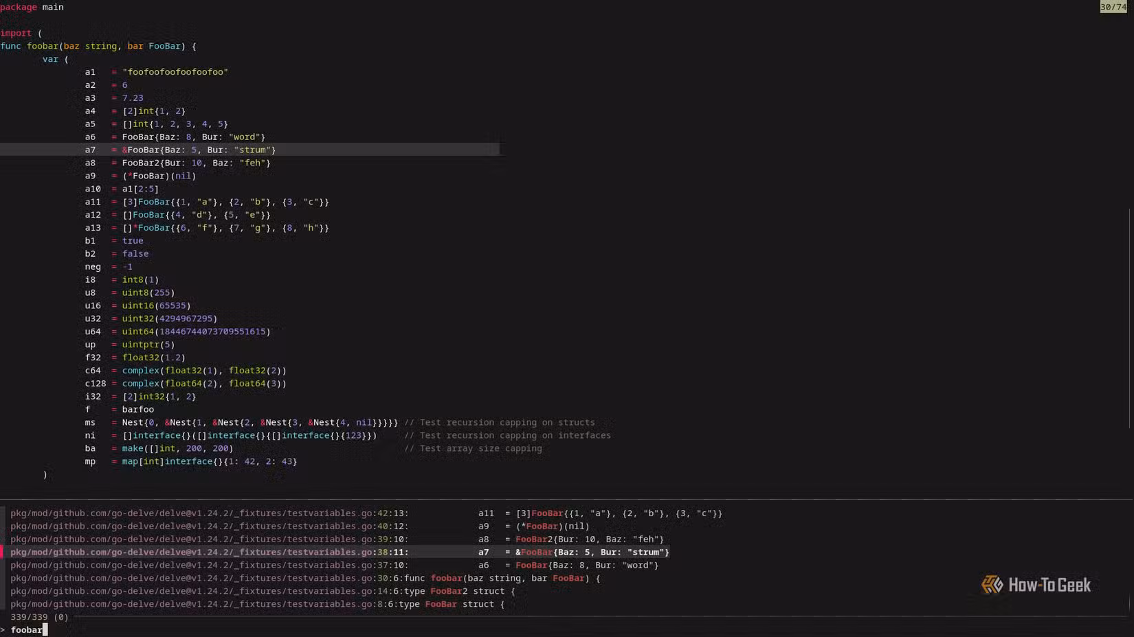Select the a11 search result line

(x=366, y=513)
